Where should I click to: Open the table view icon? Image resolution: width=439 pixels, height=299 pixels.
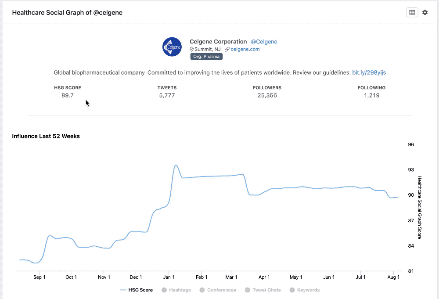412,12
